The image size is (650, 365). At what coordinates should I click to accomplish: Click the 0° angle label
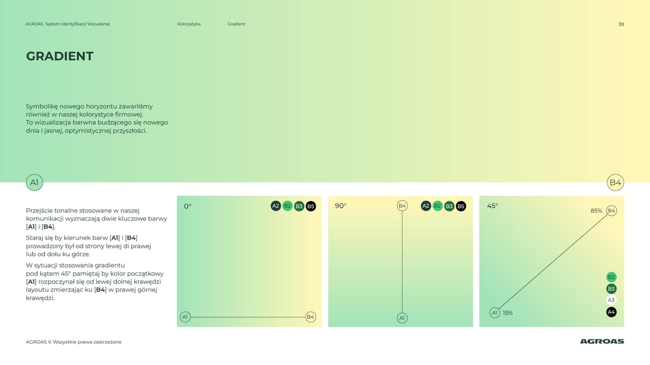tap(188, 206)
